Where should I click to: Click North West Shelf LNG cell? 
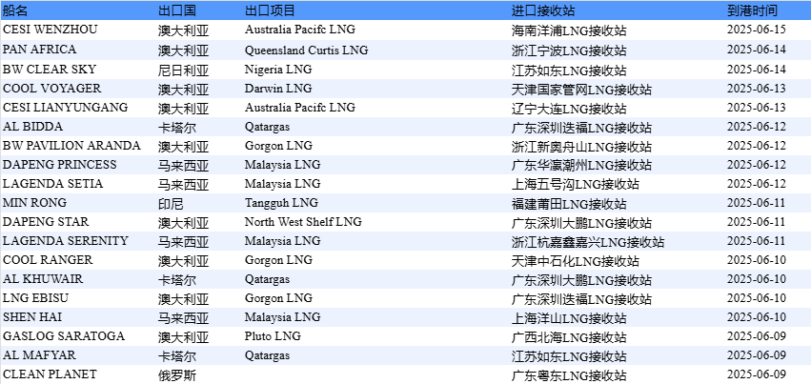[x=303, y=222]
